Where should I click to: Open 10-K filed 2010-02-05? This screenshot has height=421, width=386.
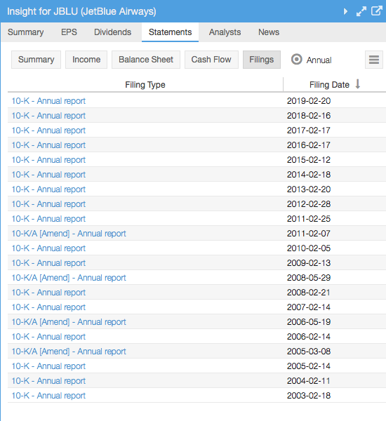pyautogui.click(x=48, y=248)
